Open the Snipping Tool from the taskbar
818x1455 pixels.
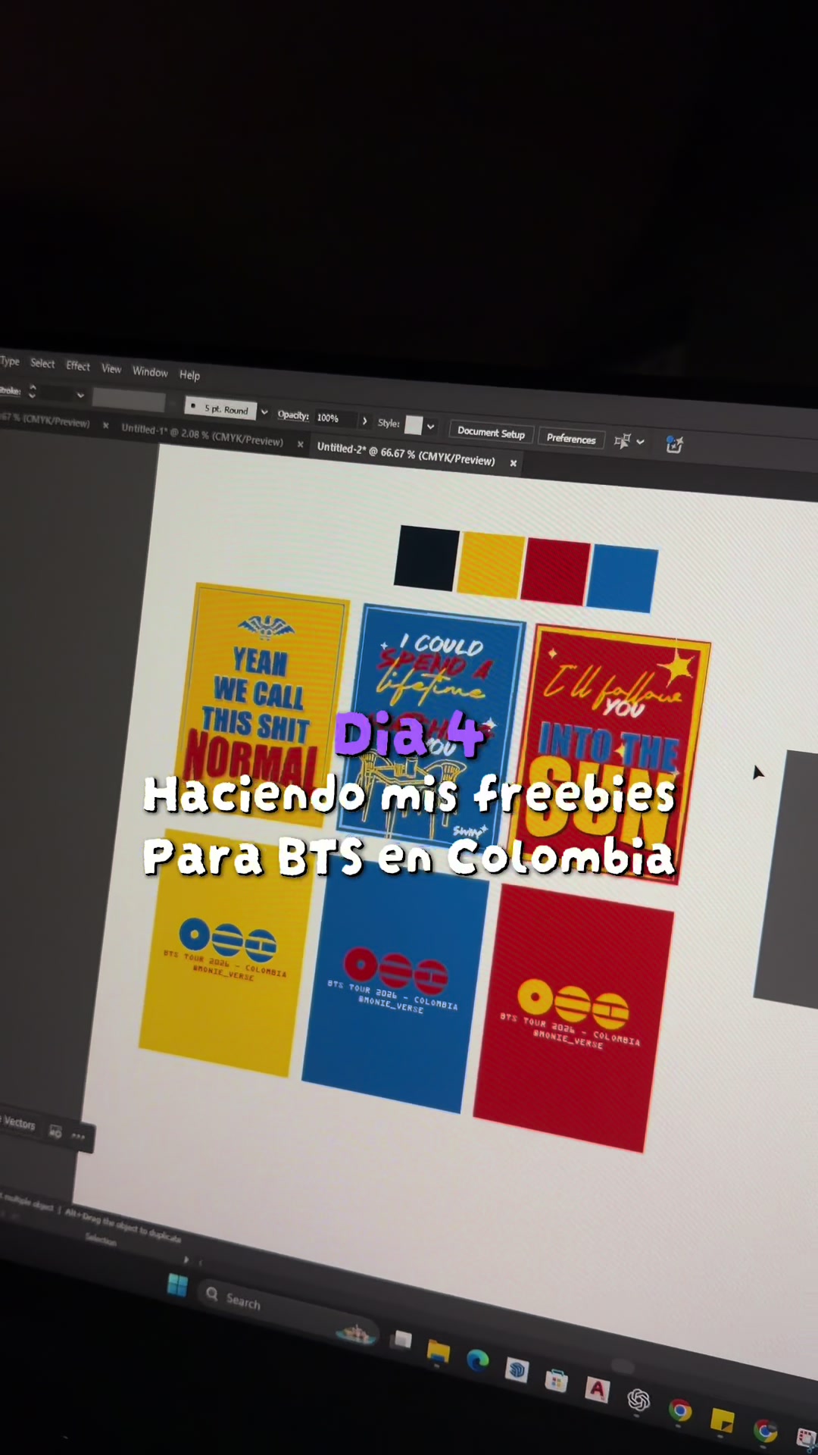click(806, 1438)
